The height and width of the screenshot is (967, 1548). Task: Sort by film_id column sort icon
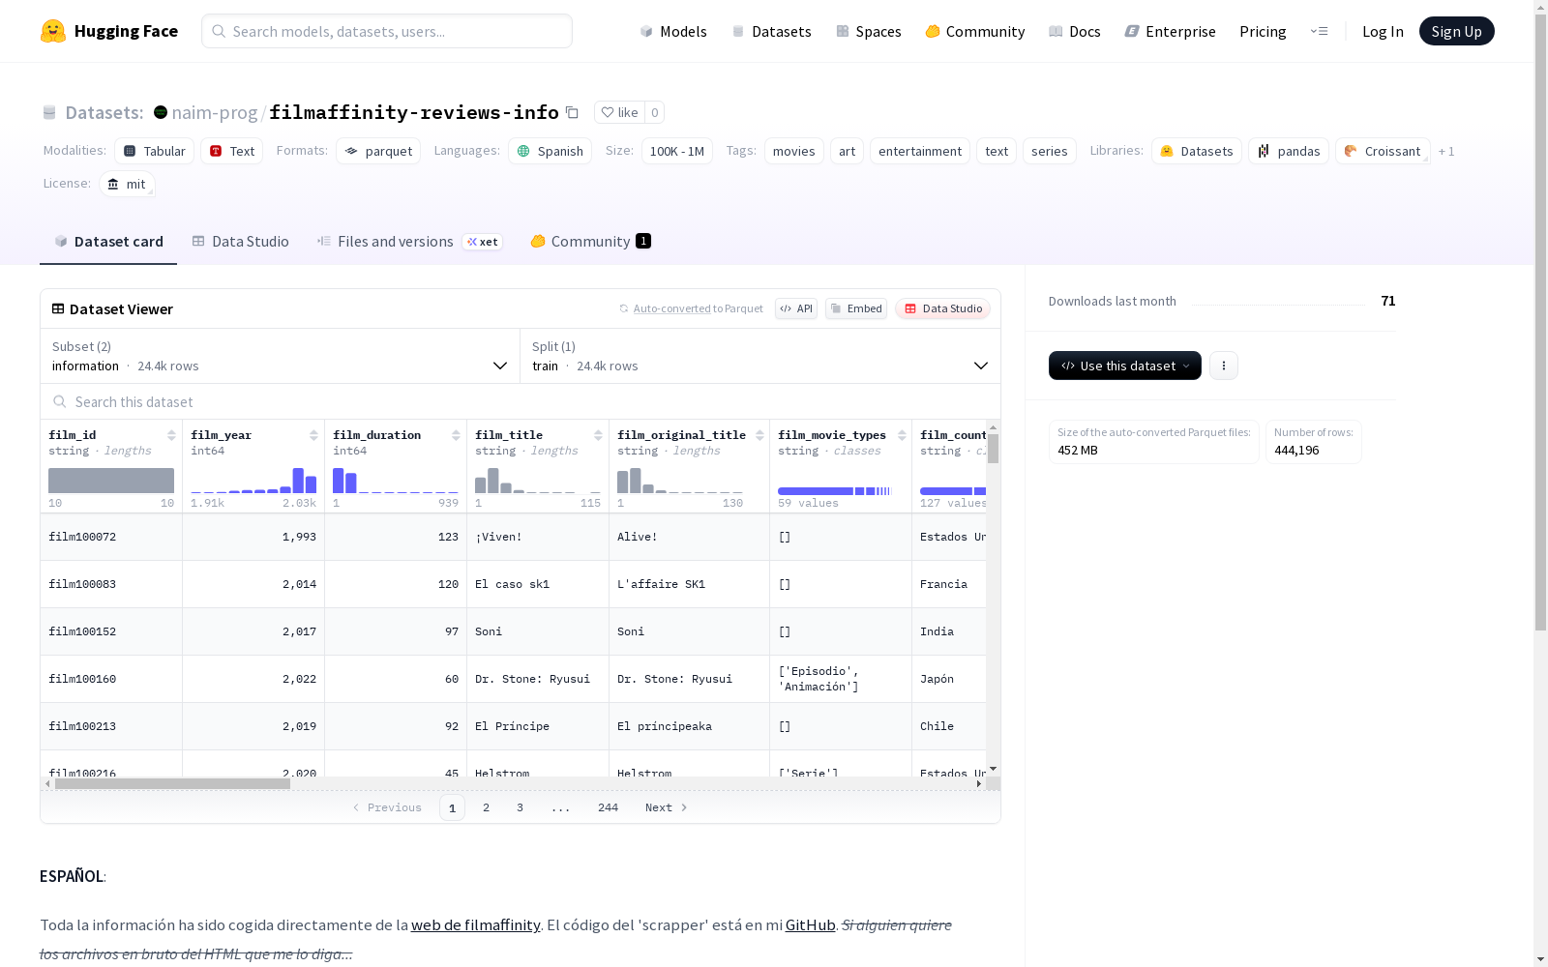coord(171,435)
